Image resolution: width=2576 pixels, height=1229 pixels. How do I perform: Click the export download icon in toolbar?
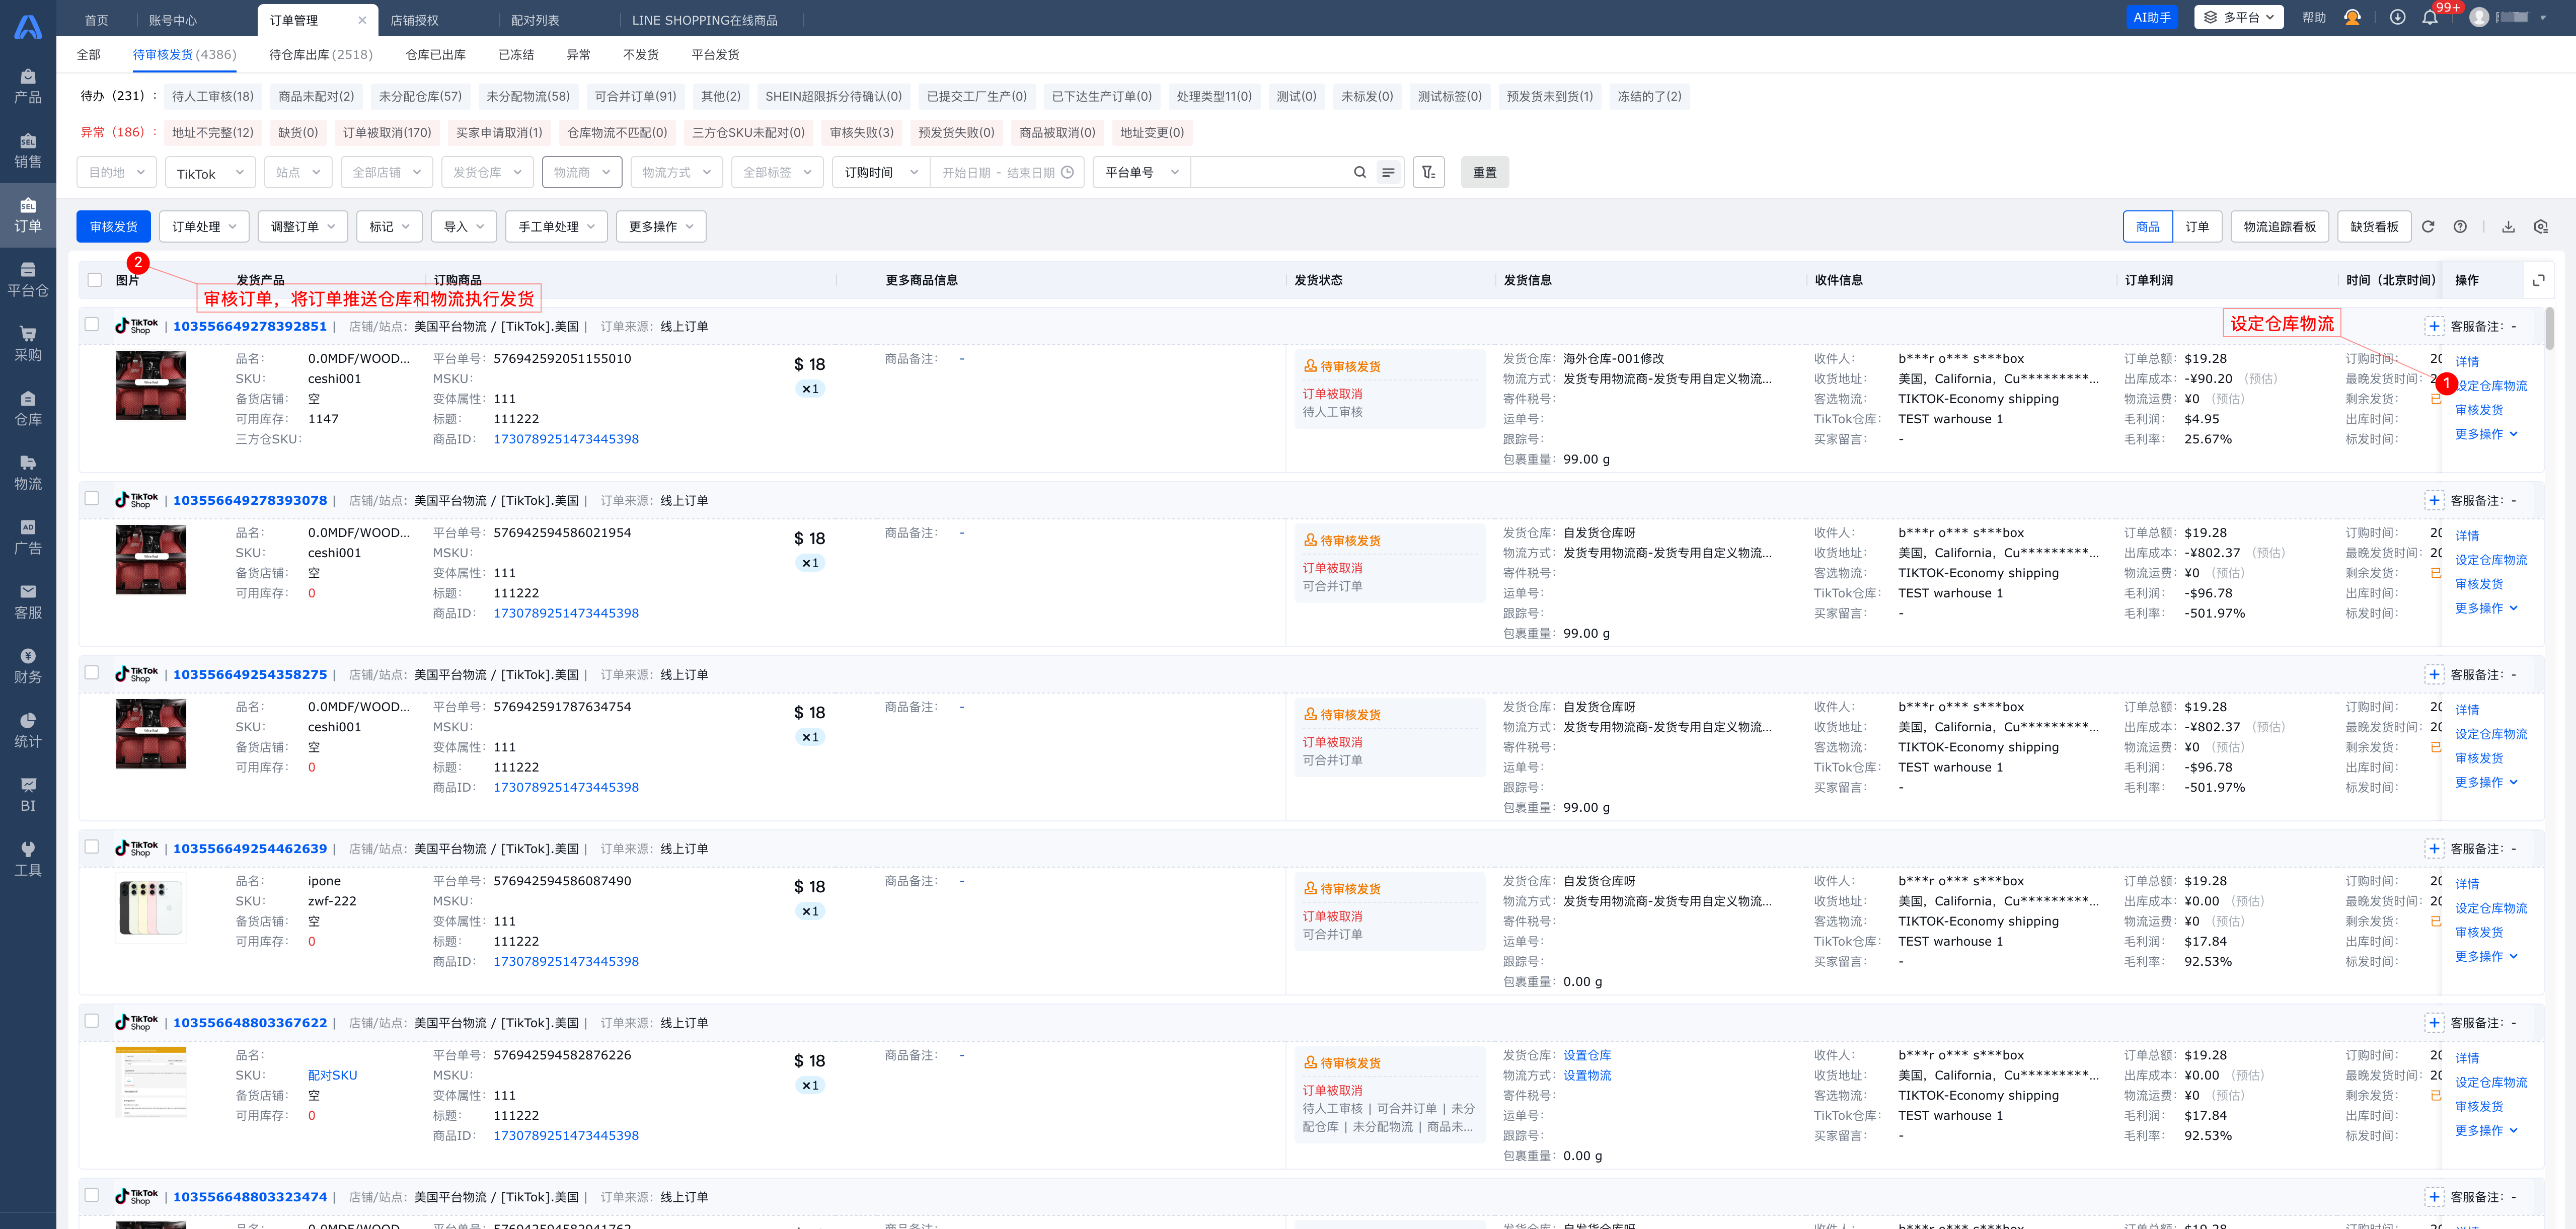[x=2508, y=227]
